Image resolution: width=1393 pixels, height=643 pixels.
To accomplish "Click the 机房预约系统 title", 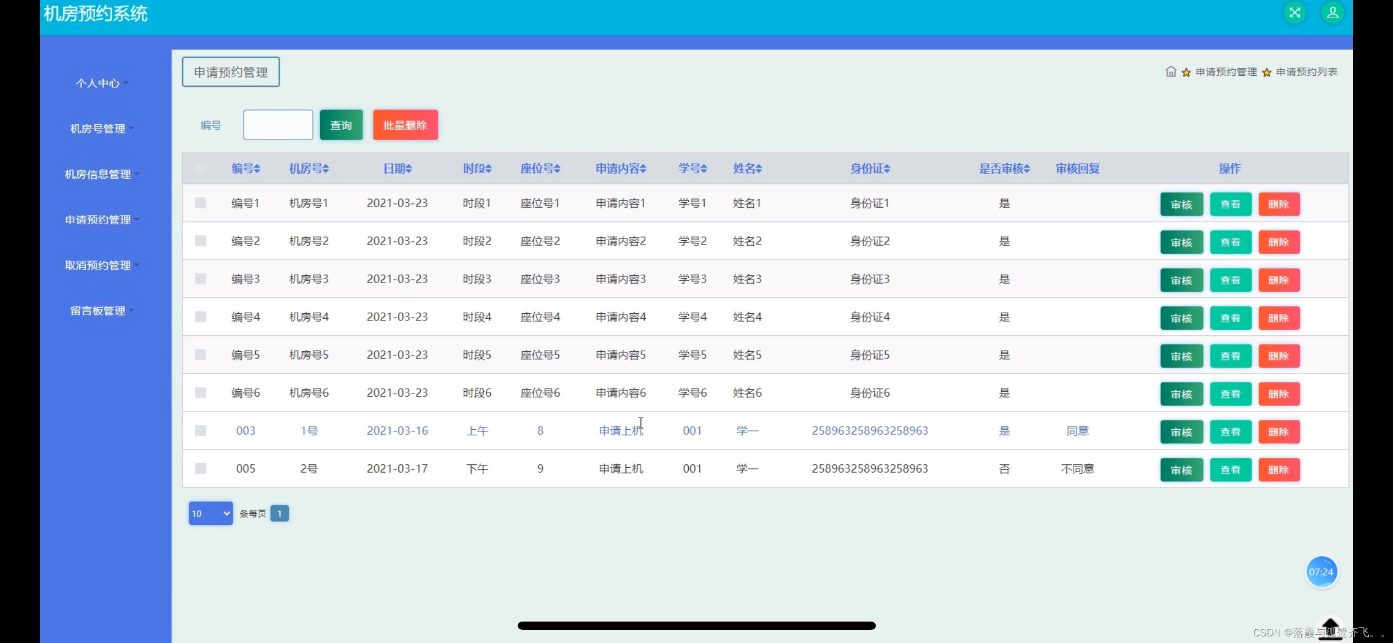I will click(x=96, y=14).
